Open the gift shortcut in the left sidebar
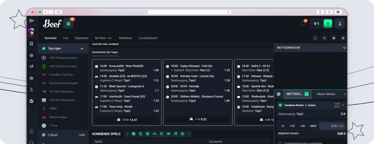Screen dimensions: 374x144 31,44
